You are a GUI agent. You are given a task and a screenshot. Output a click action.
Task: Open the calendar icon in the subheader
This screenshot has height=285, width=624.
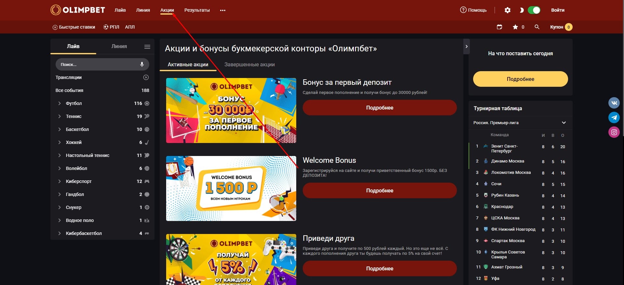(x=499, y=27)
